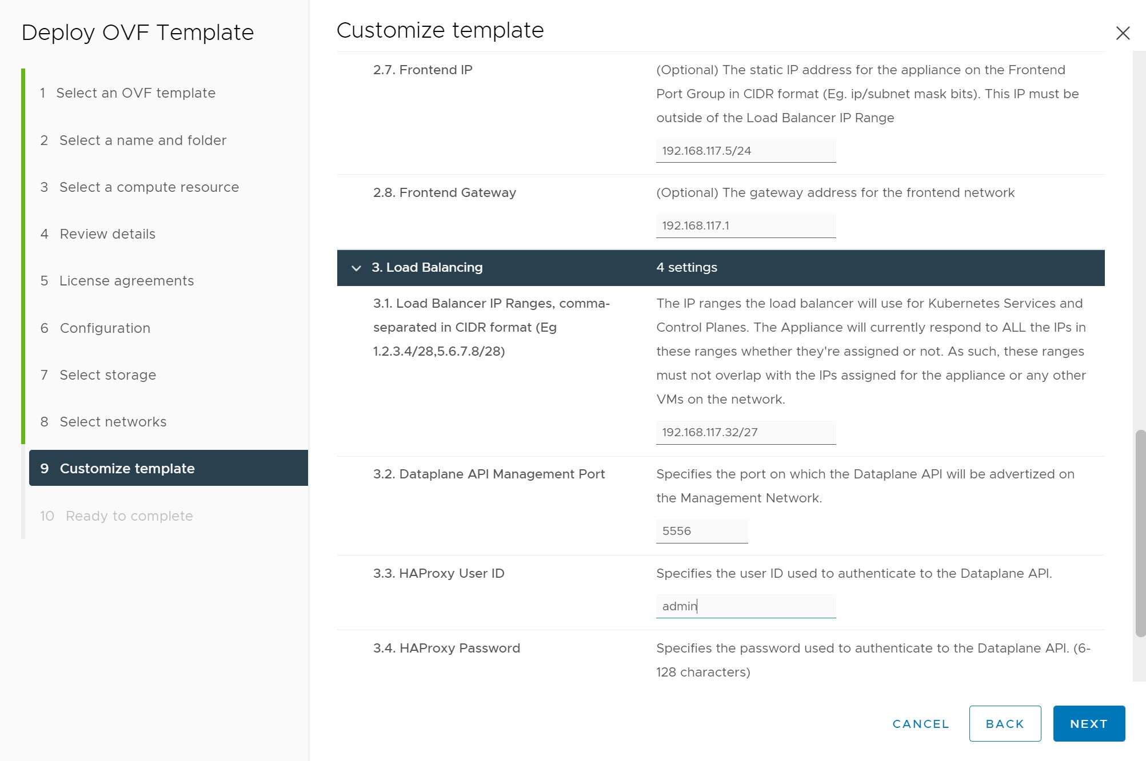The height and width of the screenshot is (761, 1146).
Task: Open the Review details step
Action: (x=107, y=234)
